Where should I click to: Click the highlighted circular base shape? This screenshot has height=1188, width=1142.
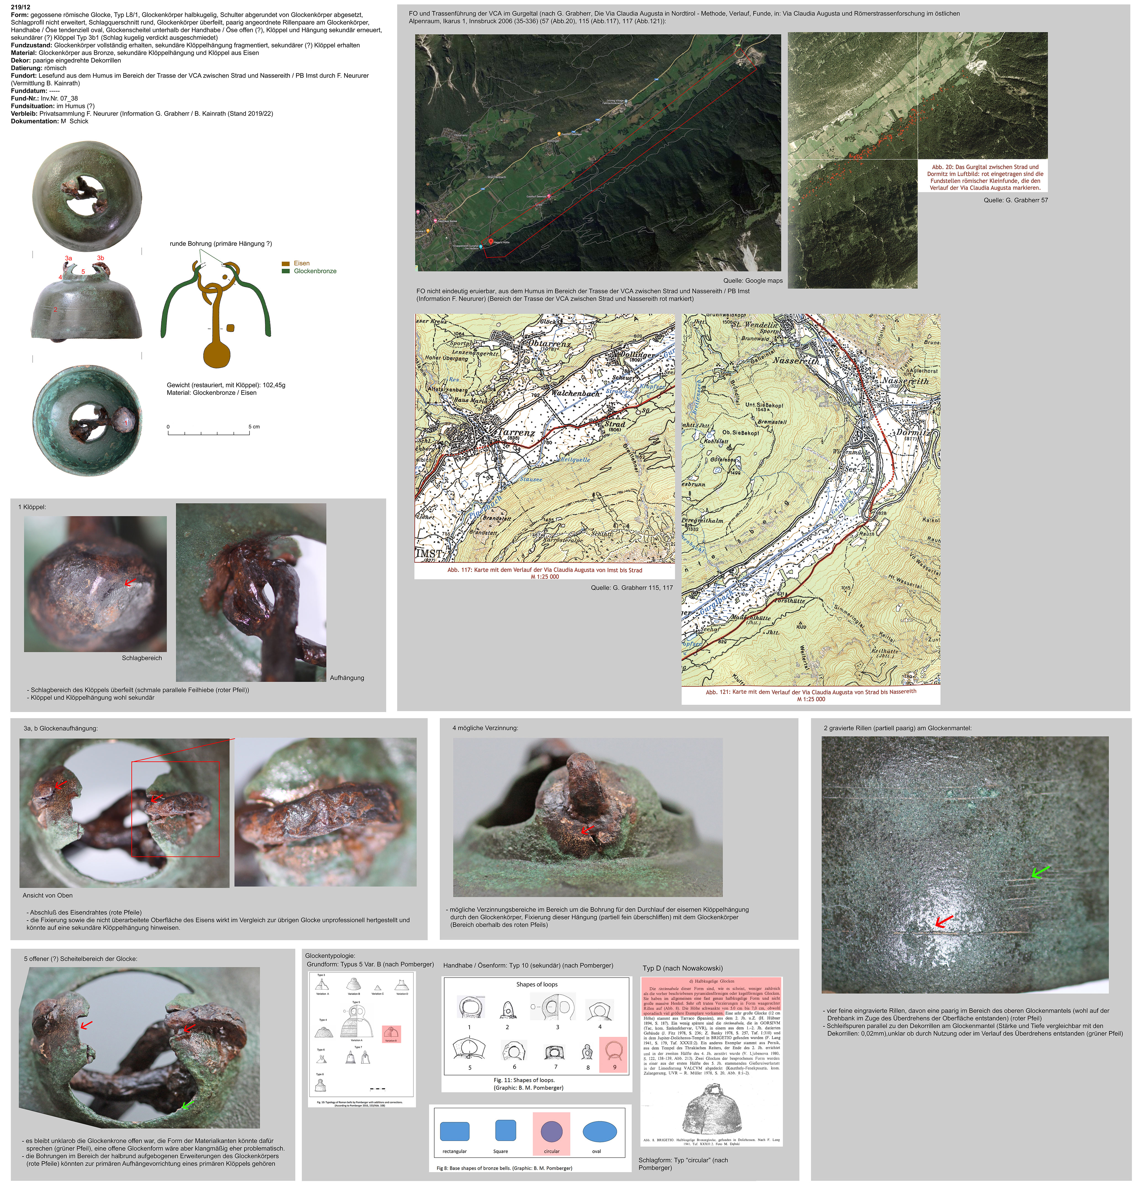click(x=551, y=1131)
